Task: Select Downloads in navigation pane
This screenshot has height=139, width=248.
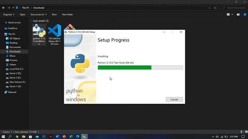Action: tap(14, 51)
